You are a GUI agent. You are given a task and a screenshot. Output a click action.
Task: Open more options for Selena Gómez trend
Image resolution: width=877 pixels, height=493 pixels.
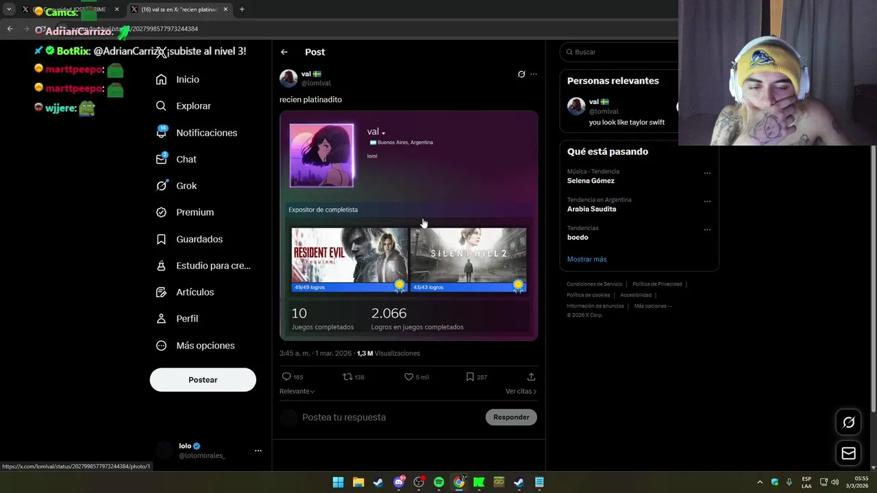[707, 173]
